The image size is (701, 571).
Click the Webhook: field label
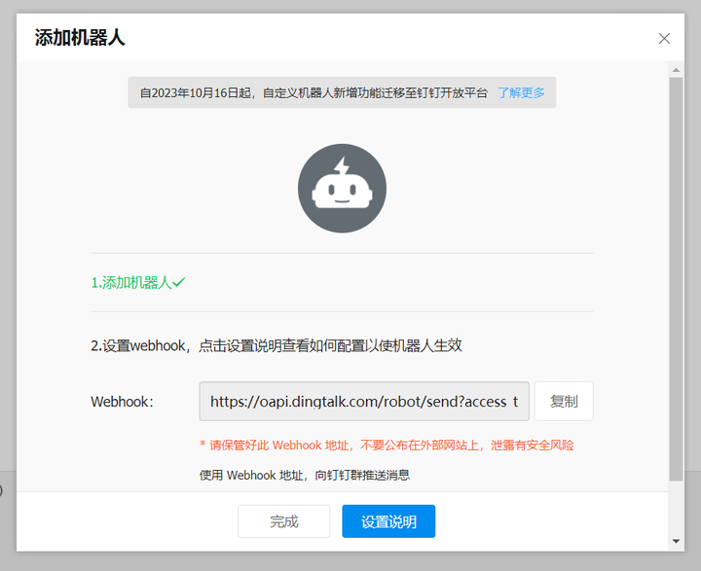point(122,401)
